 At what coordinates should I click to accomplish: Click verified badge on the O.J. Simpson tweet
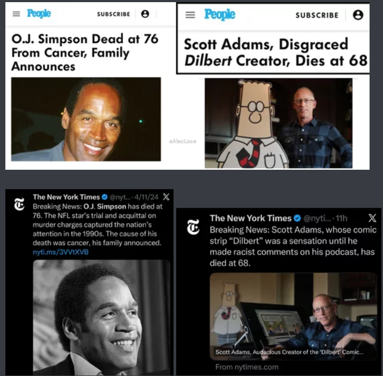[105, 197]
